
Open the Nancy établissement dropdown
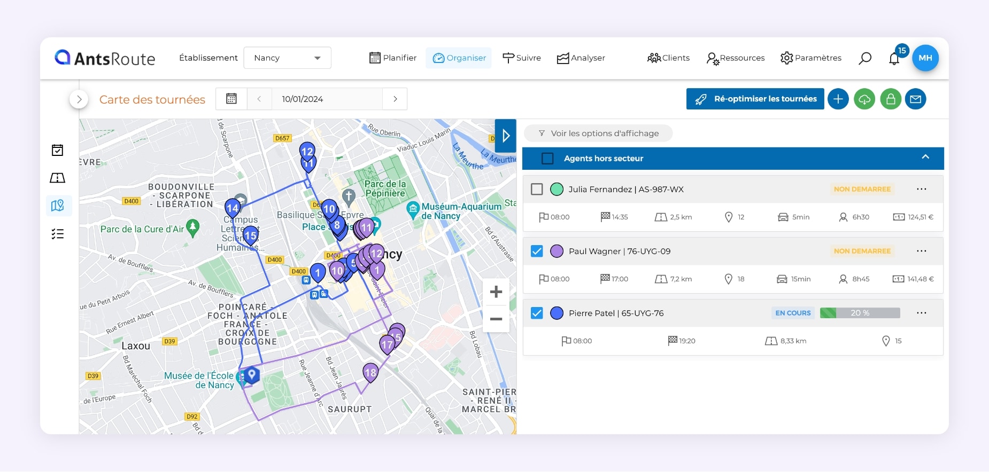[287, 58]
